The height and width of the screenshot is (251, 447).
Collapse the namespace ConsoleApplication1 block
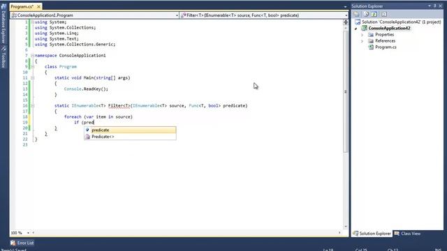pyautogui.click(x=32, y=56)
